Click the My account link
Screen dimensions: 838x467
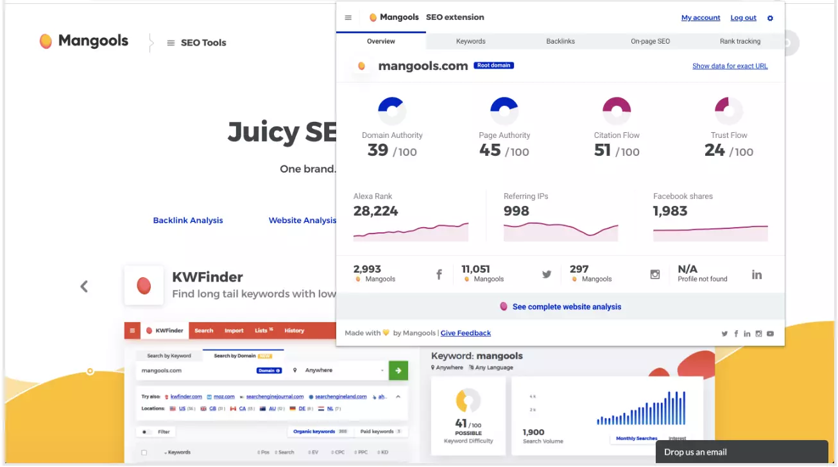(x=701, y=18)
